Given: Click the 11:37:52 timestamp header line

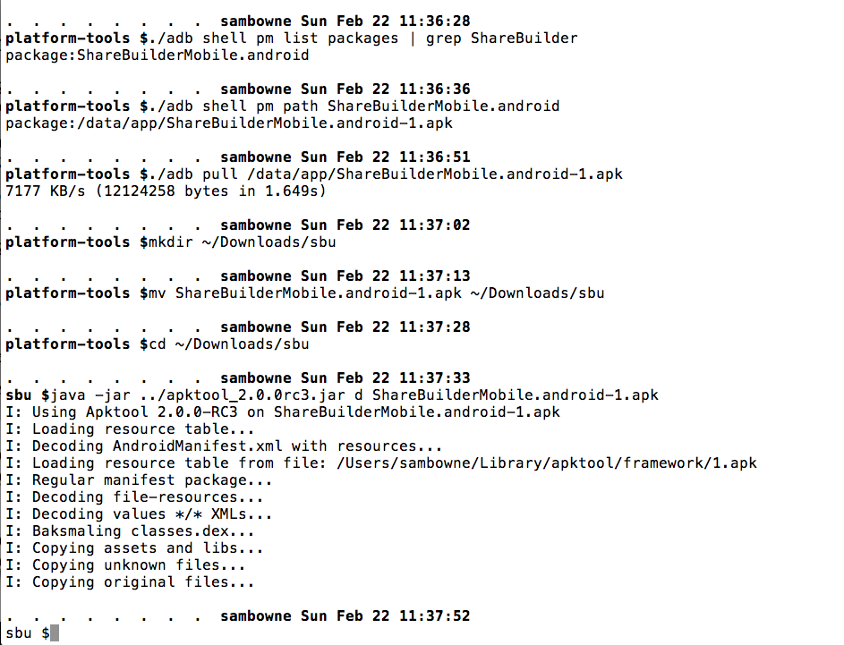Looking at the screenshot, I should click(345, 616).
